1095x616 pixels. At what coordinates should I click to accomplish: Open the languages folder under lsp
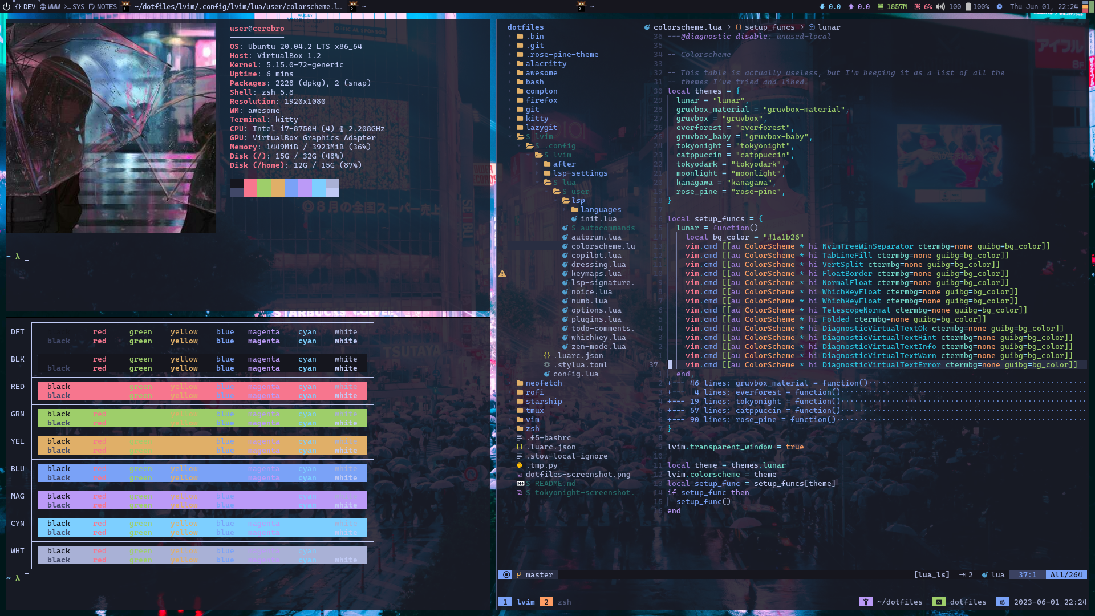point(596,210)
